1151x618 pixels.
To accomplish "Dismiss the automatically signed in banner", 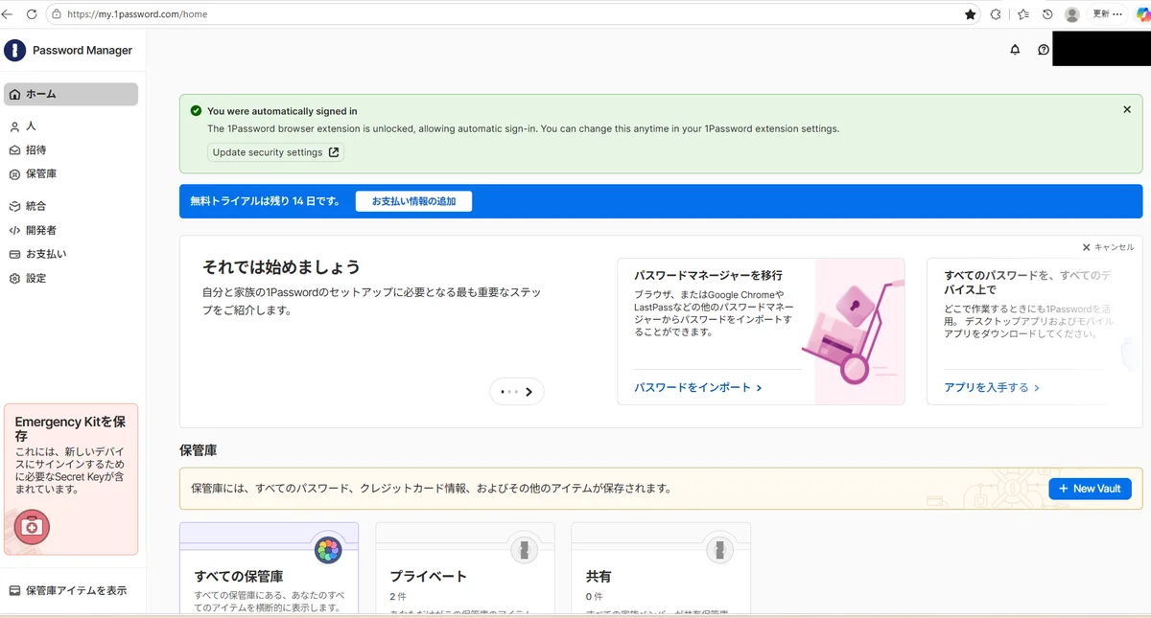I will click(1127, 110).
